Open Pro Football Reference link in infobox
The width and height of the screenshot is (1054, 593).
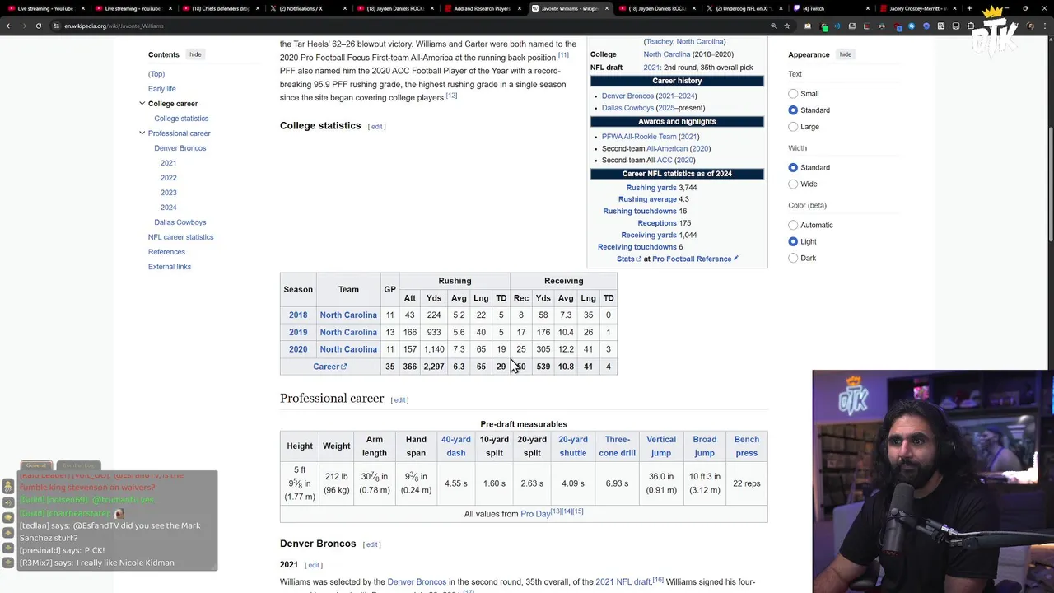[692, 259]
